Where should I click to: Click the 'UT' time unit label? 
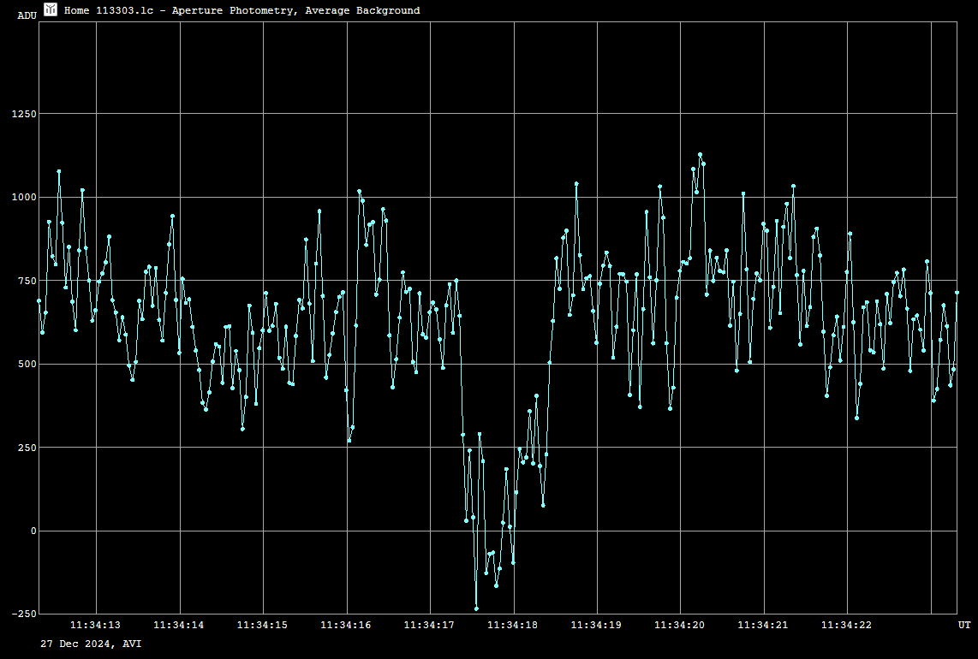[x=964, y=625]
